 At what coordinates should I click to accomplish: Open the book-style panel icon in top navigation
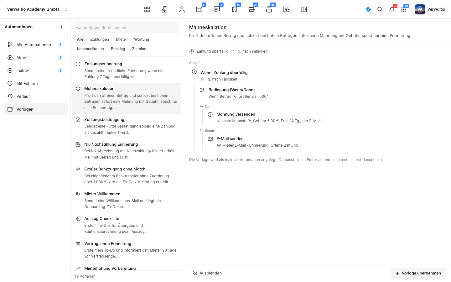coord(304,9)
